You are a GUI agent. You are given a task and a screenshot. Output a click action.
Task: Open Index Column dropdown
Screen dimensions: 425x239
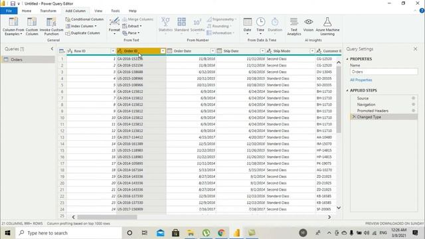pos(81,26)
